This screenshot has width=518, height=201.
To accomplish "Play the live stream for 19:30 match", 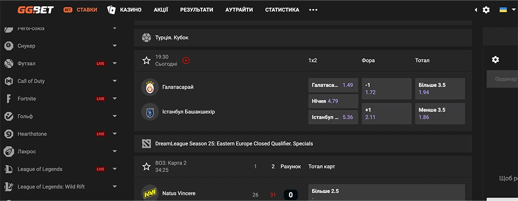I will (186, 60).
